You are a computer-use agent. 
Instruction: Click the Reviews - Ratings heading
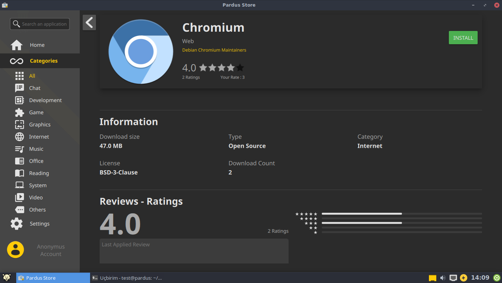click(141, 201)
